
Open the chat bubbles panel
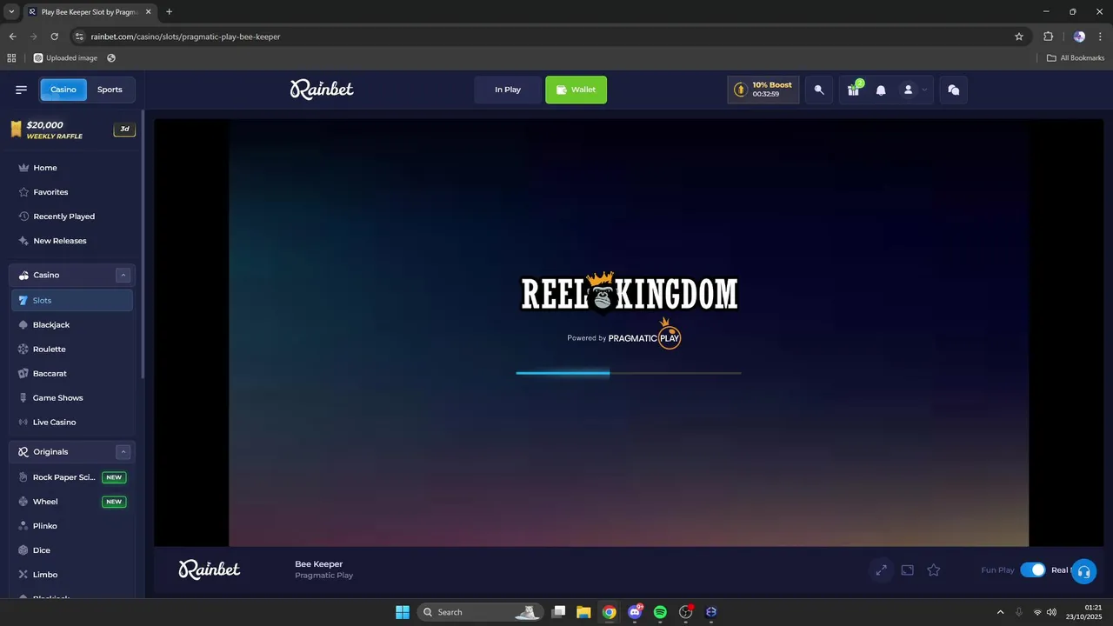click(x=954, y=90)
